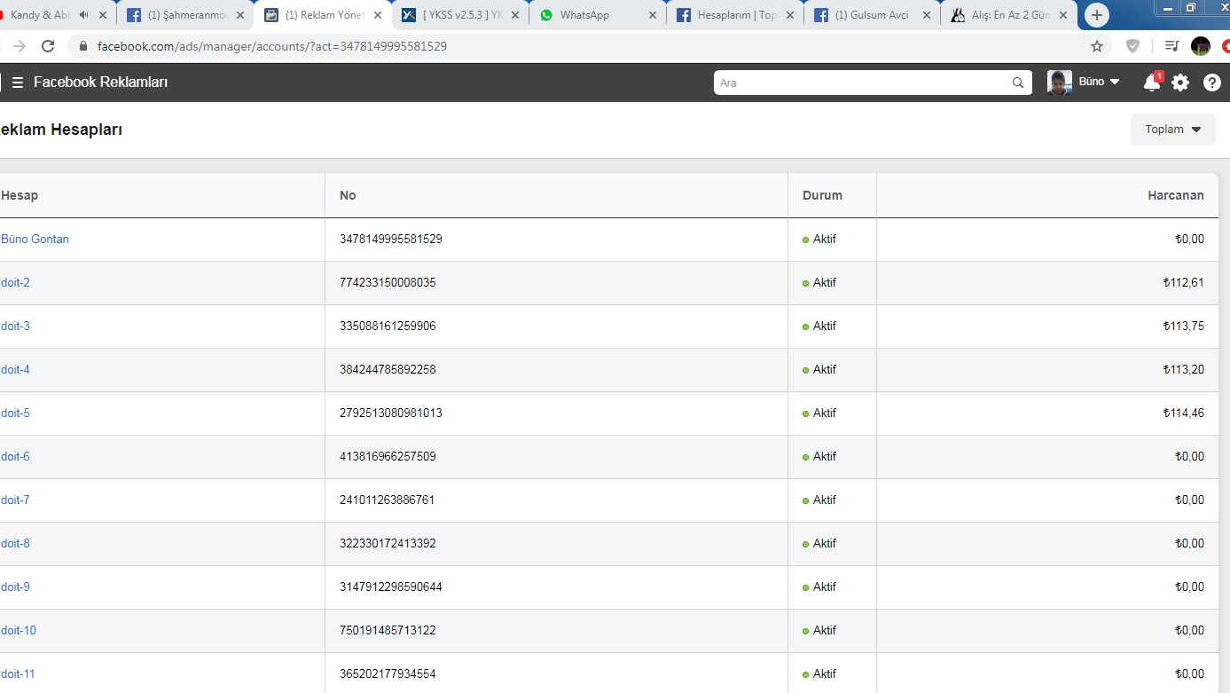Expand the Toplam dropdown
Screen dimensions: 1230x693
point(1173,130)
